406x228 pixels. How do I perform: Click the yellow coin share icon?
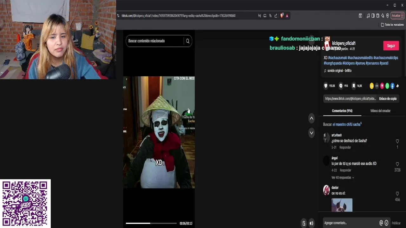[x=372, y=86]
